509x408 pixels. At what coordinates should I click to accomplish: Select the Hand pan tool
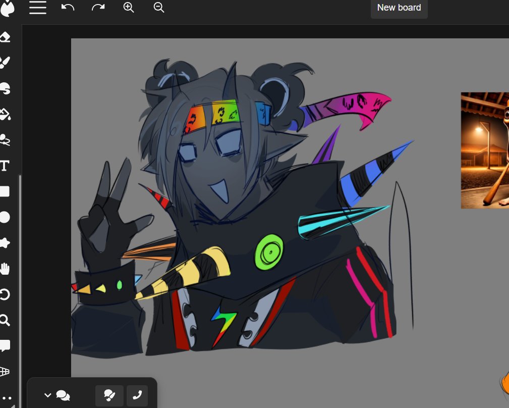pos(5,269)
